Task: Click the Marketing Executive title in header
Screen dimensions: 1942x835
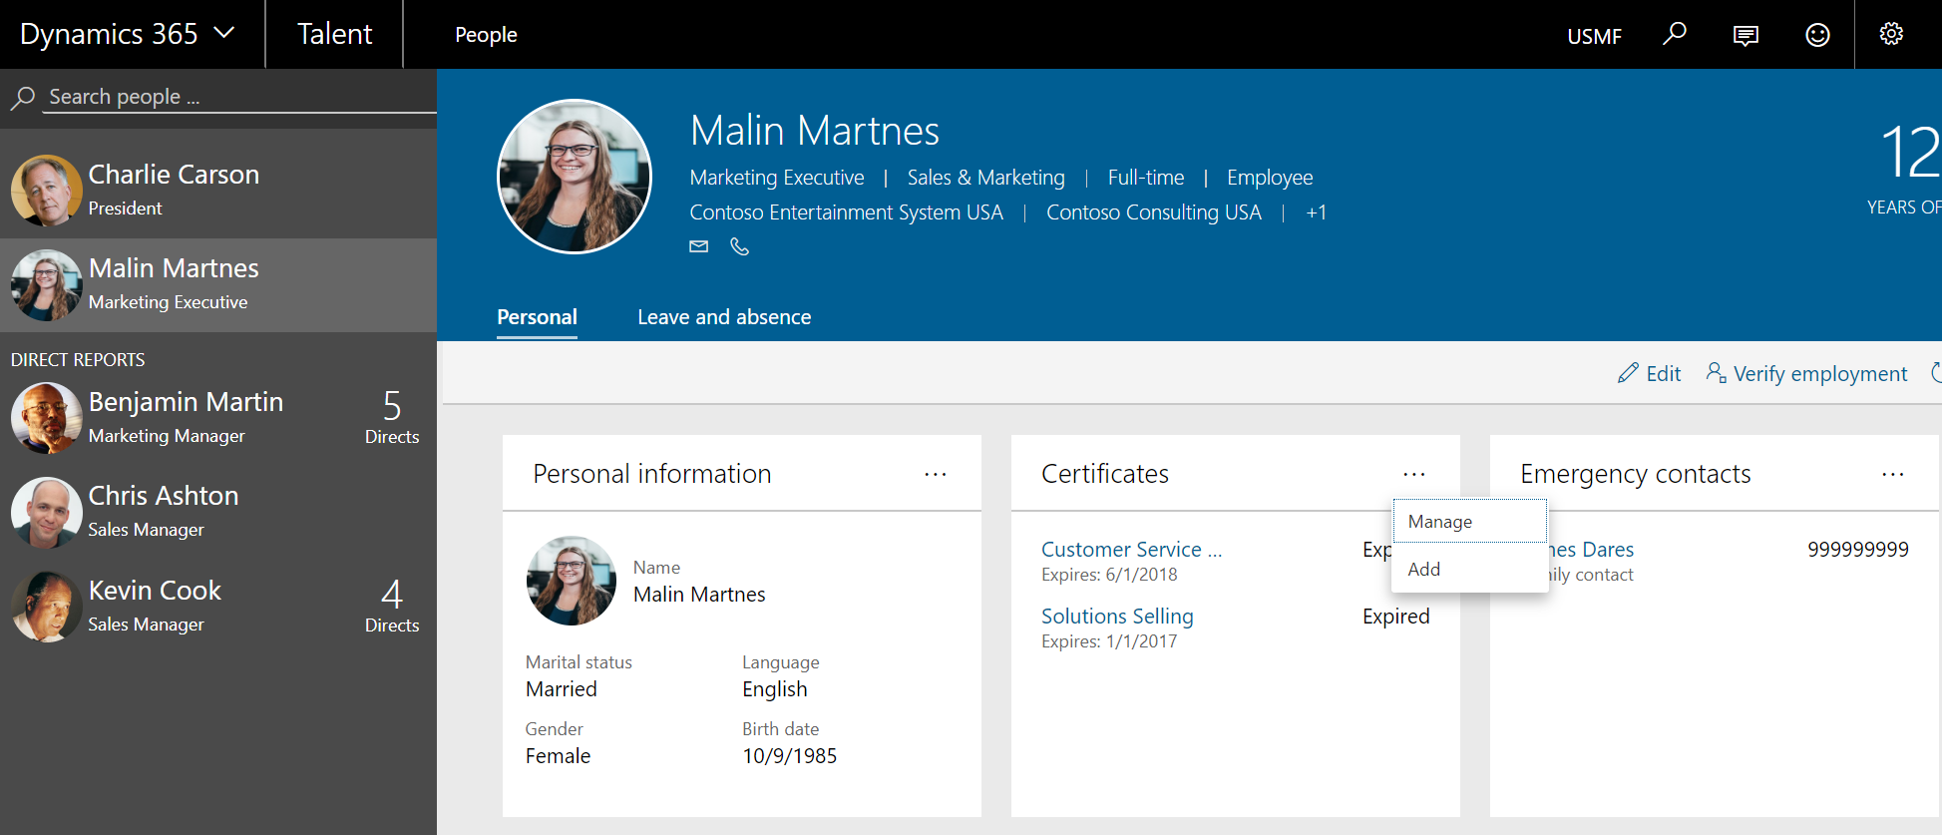Action: point(776,178)
